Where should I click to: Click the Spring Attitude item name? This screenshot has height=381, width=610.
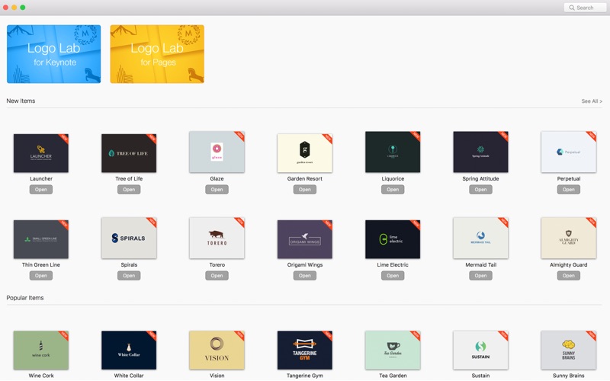(x=480, y=179)
